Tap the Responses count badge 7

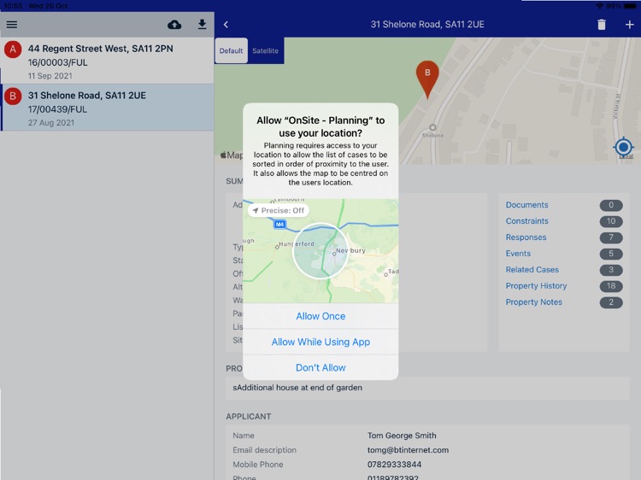coord(611,237)
